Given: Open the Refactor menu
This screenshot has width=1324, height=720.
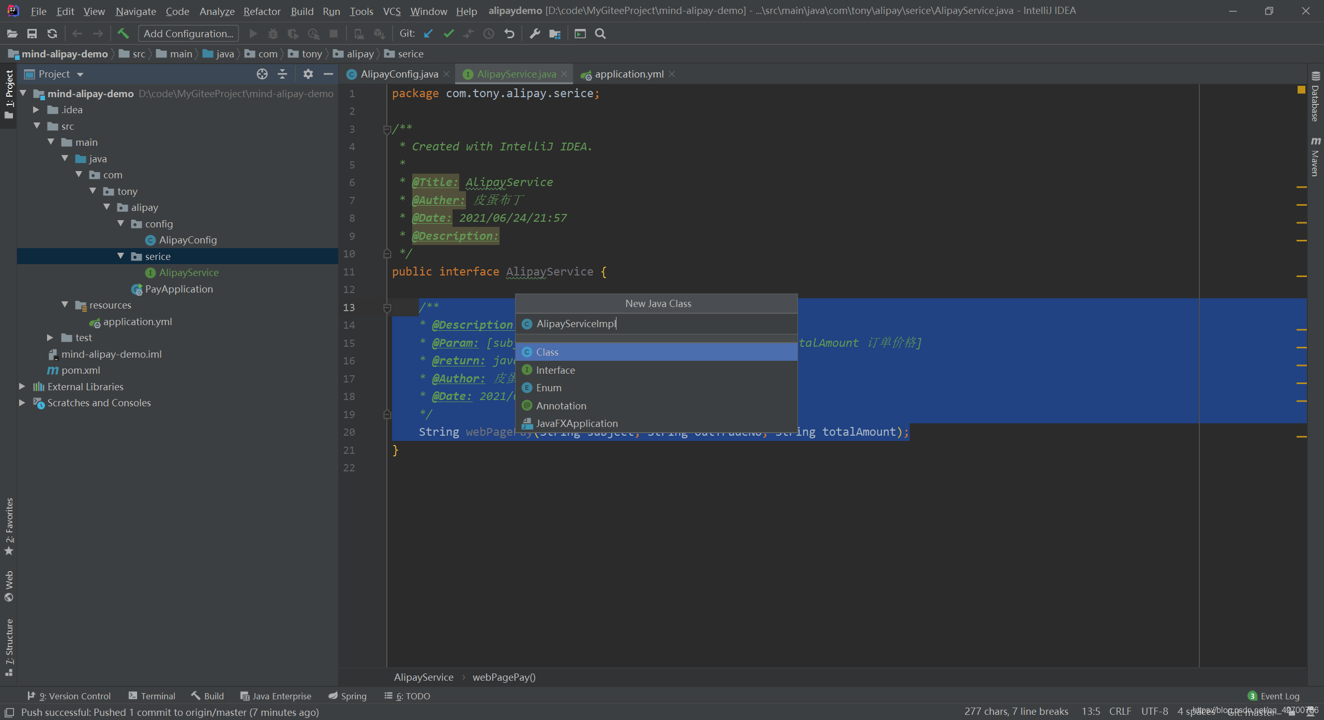Looking at the screenshot, I should [262, 11].
